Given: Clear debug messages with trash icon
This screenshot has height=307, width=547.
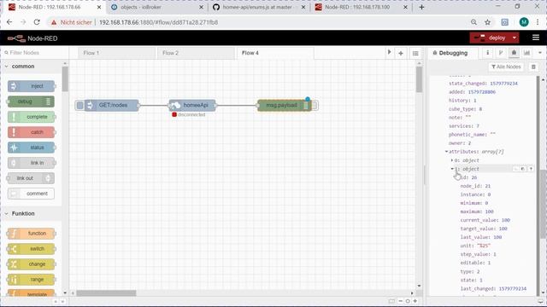Looking at the screenshot, I should click(533, 67).
